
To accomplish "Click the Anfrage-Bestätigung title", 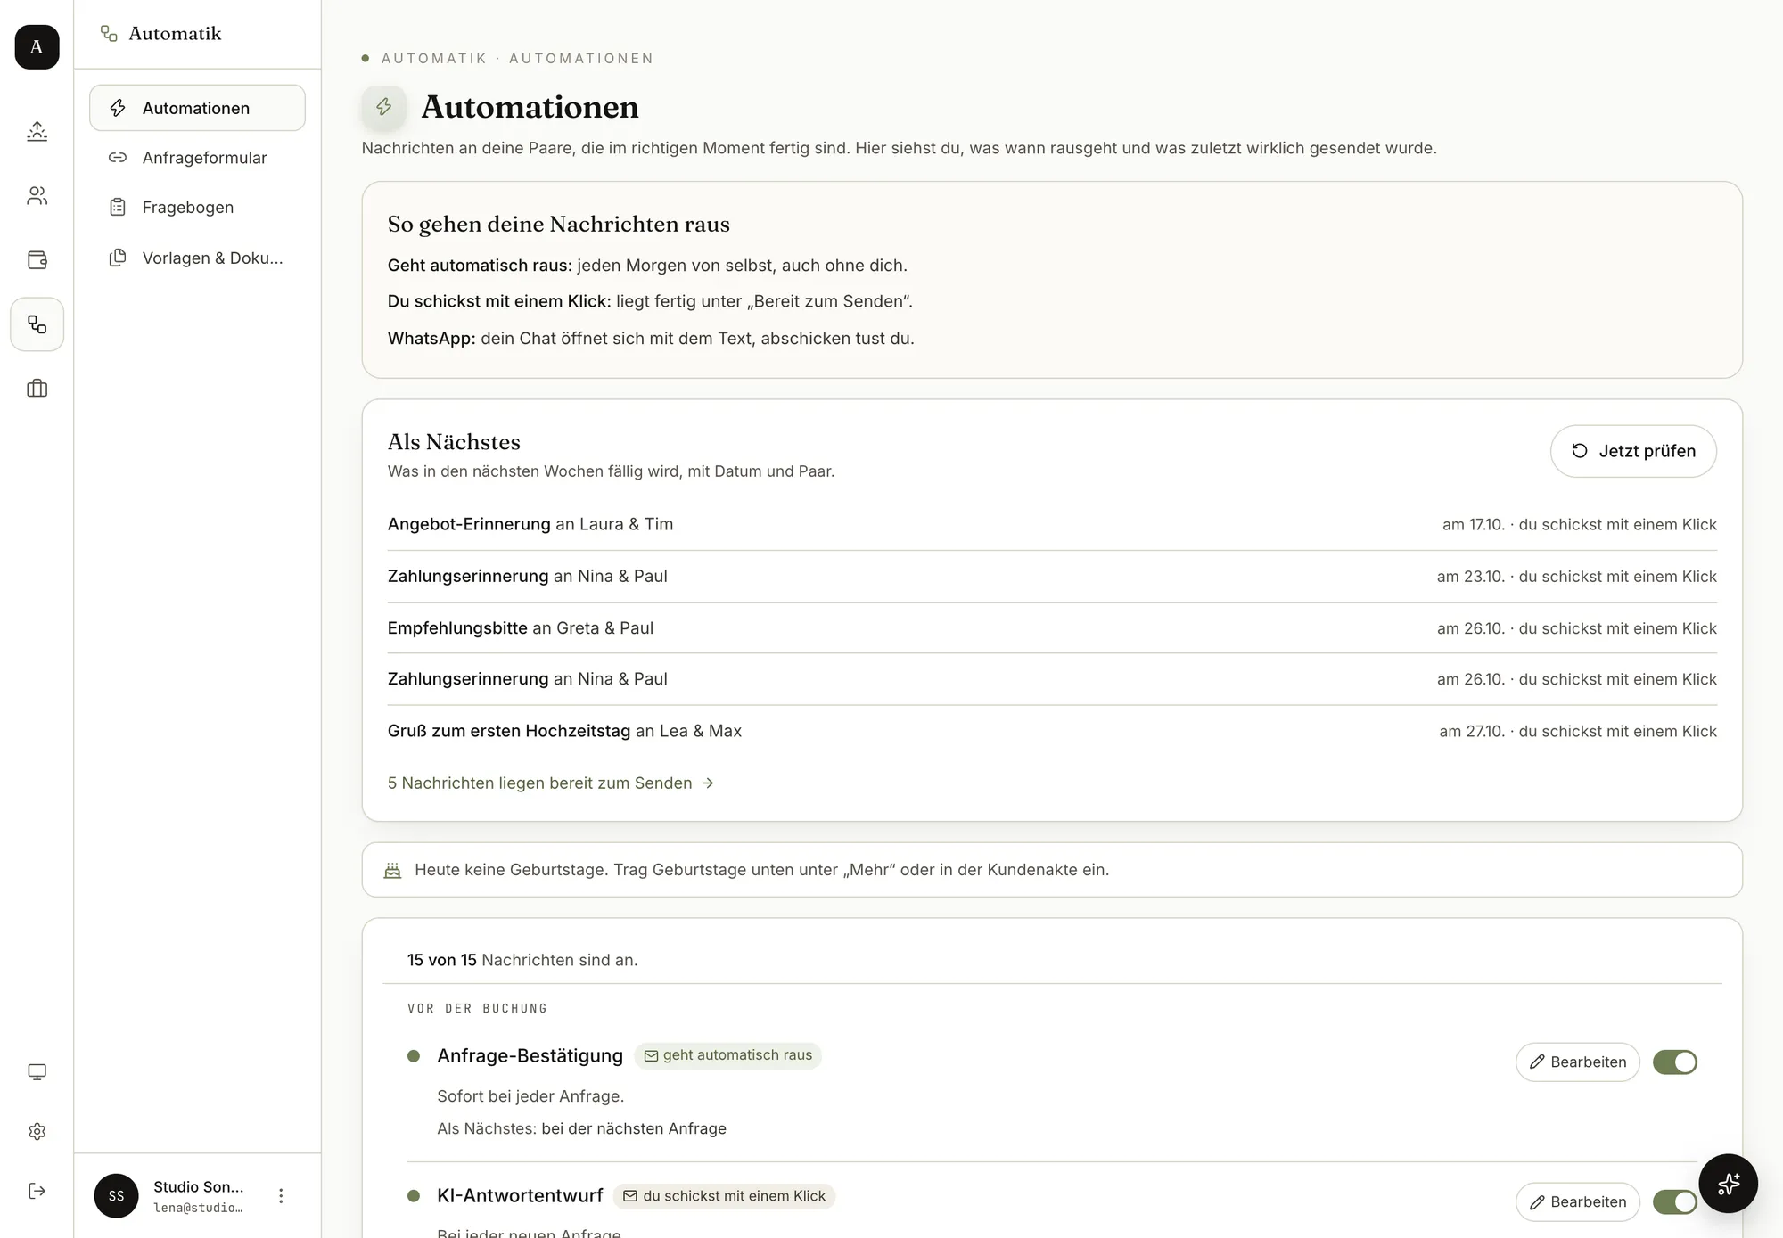I will pyautogui.click(x=530, y=1056).
